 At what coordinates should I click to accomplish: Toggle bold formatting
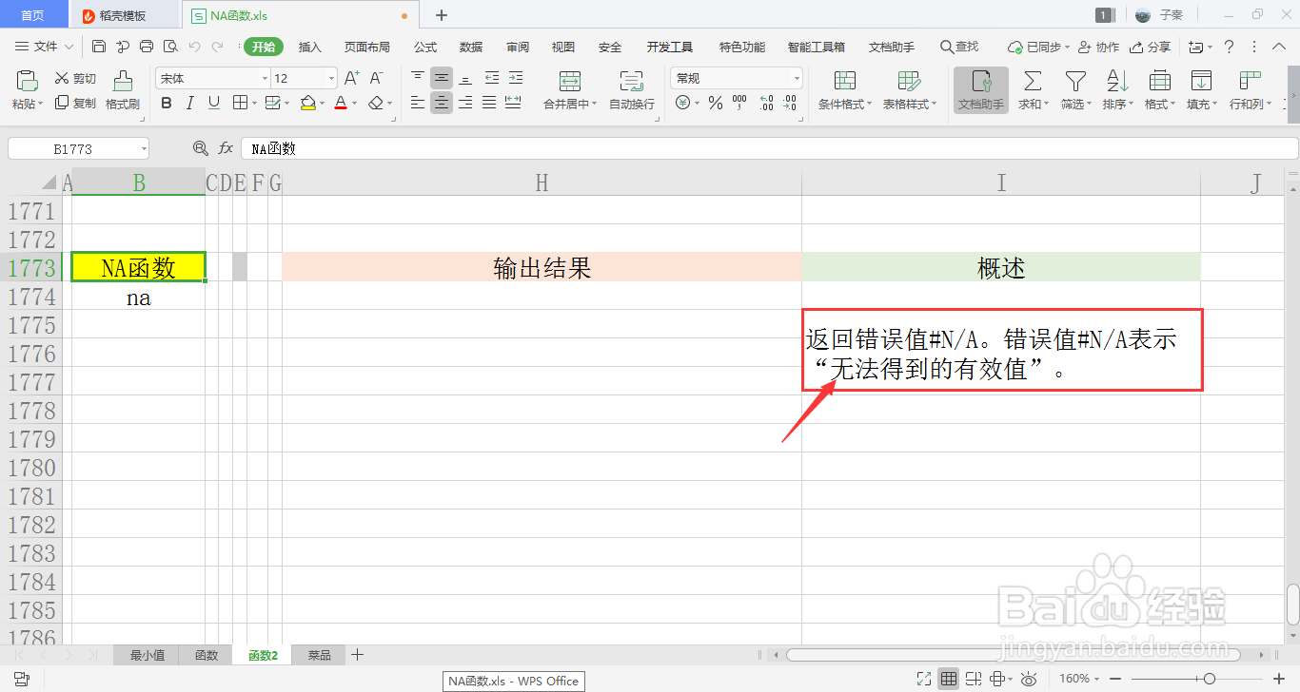pyautogui.click(x=166, y=103)
